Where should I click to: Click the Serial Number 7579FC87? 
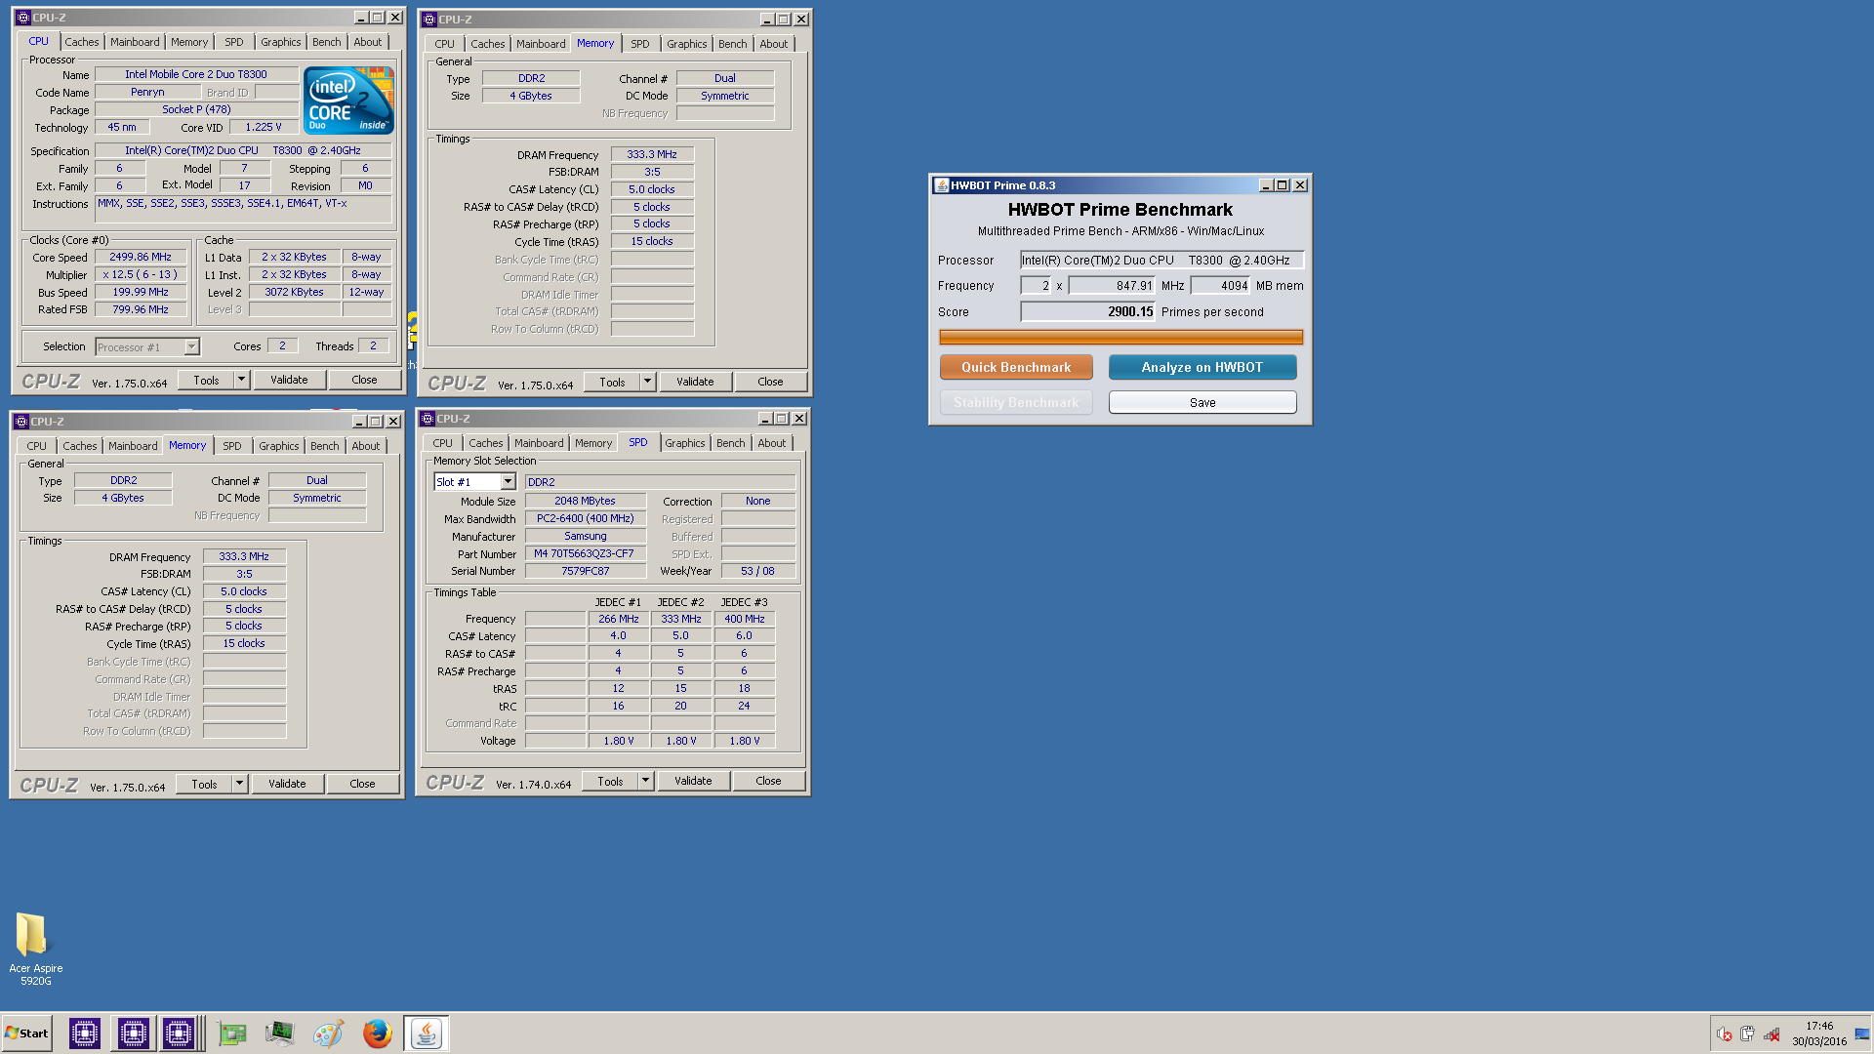point(585,572)
